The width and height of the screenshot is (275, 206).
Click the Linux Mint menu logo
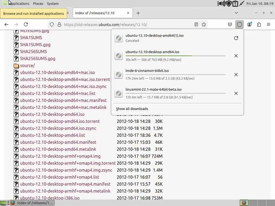5,3
